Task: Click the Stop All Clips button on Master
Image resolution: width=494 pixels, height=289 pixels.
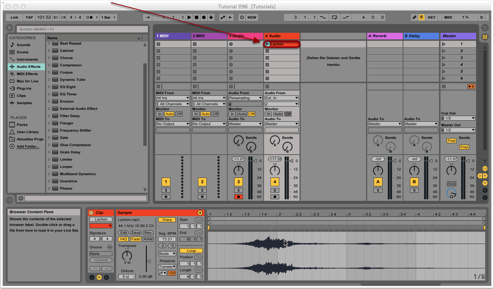Action: (x=471, y=87)
